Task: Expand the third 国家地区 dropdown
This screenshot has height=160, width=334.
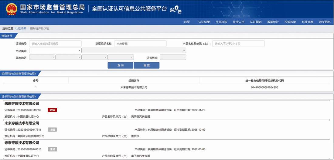Action: pyautogui.click(x=94, y=57)
